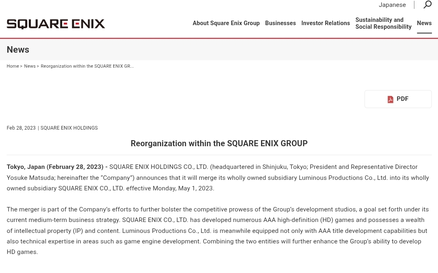Screen dimensions: 438x273
Task: Click the Square Enix logo
Action: [x=56, y=24]
